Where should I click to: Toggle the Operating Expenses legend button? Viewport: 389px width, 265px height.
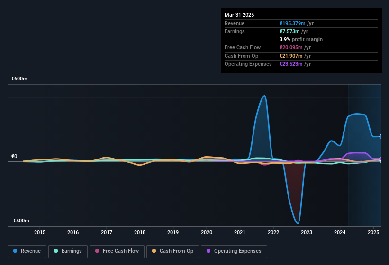pyautogui.click(x=234, y=251)
